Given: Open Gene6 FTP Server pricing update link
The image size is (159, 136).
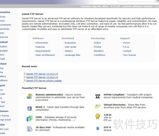Looking at the screenshot, I should (44, 81).
